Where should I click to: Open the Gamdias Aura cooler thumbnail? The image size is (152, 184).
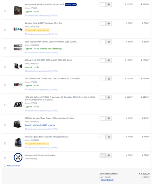tap(18, 29)
